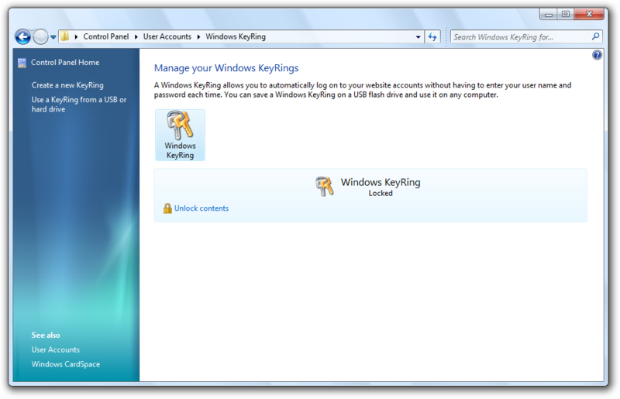Click the Manage your Windows KeyRings heading
Viewport: 620px width, 399px height.
[226, 68]
